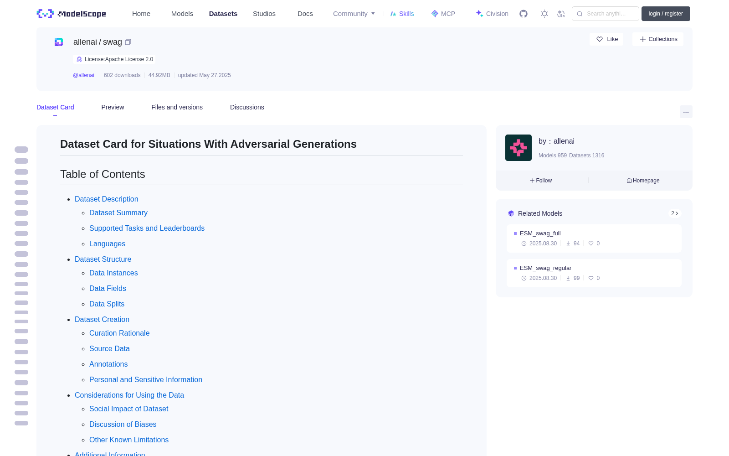Click the top outline marker in left sidebar

pos(21,150)
